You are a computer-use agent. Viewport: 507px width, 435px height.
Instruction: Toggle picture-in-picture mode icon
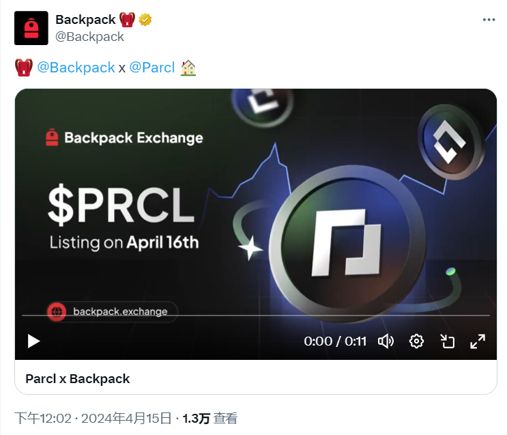click(448, 341)
